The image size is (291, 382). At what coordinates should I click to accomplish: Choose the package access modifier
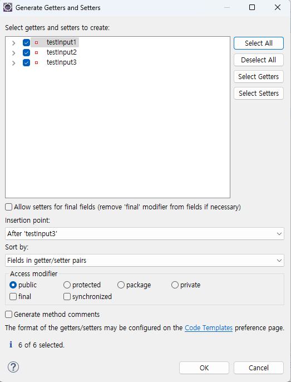tap(121, 285)
